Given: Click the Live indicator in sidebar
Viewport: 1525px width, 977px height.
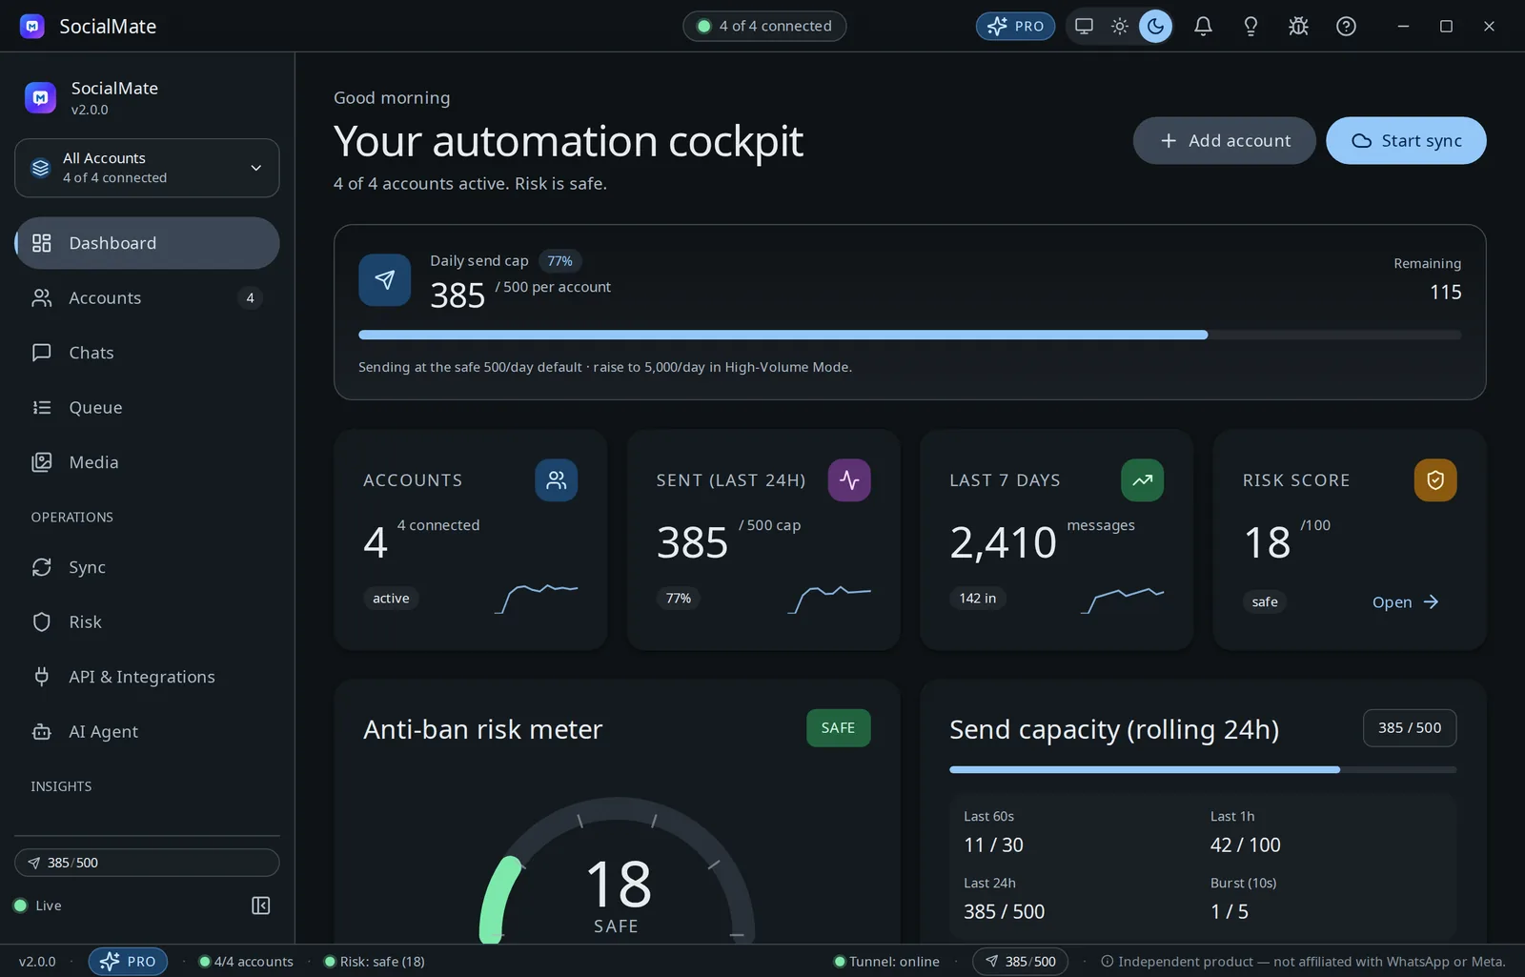Looking at the screenshot, I should point(38,906).
